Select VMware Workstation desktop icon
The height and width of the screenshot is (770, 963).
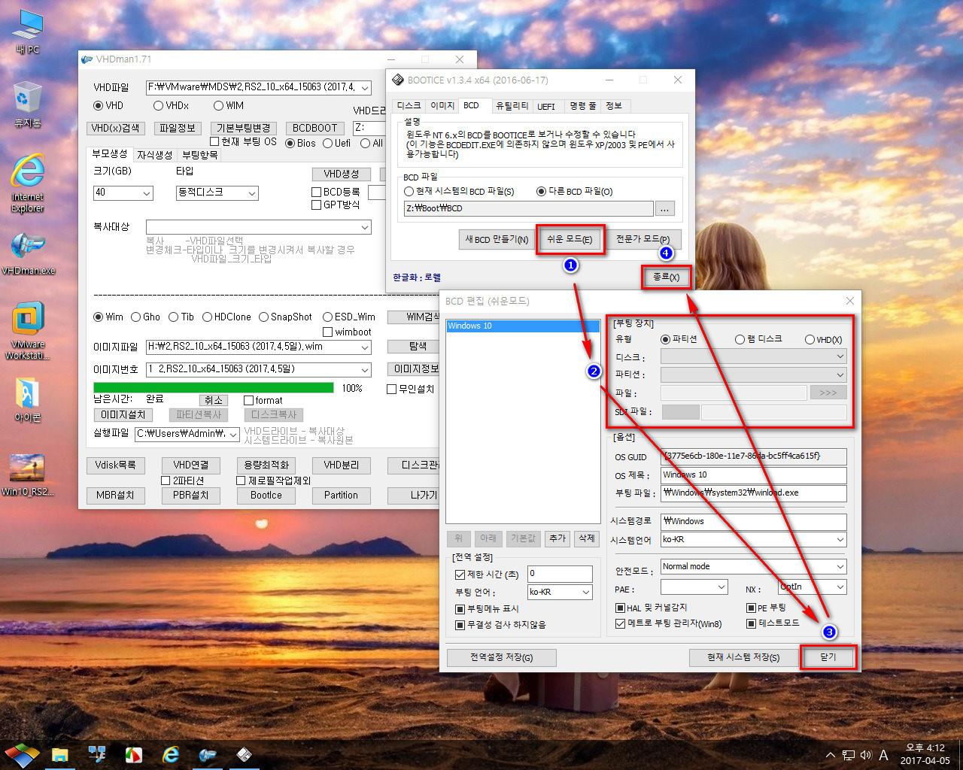pyautogui.click(x=28, y=330)
